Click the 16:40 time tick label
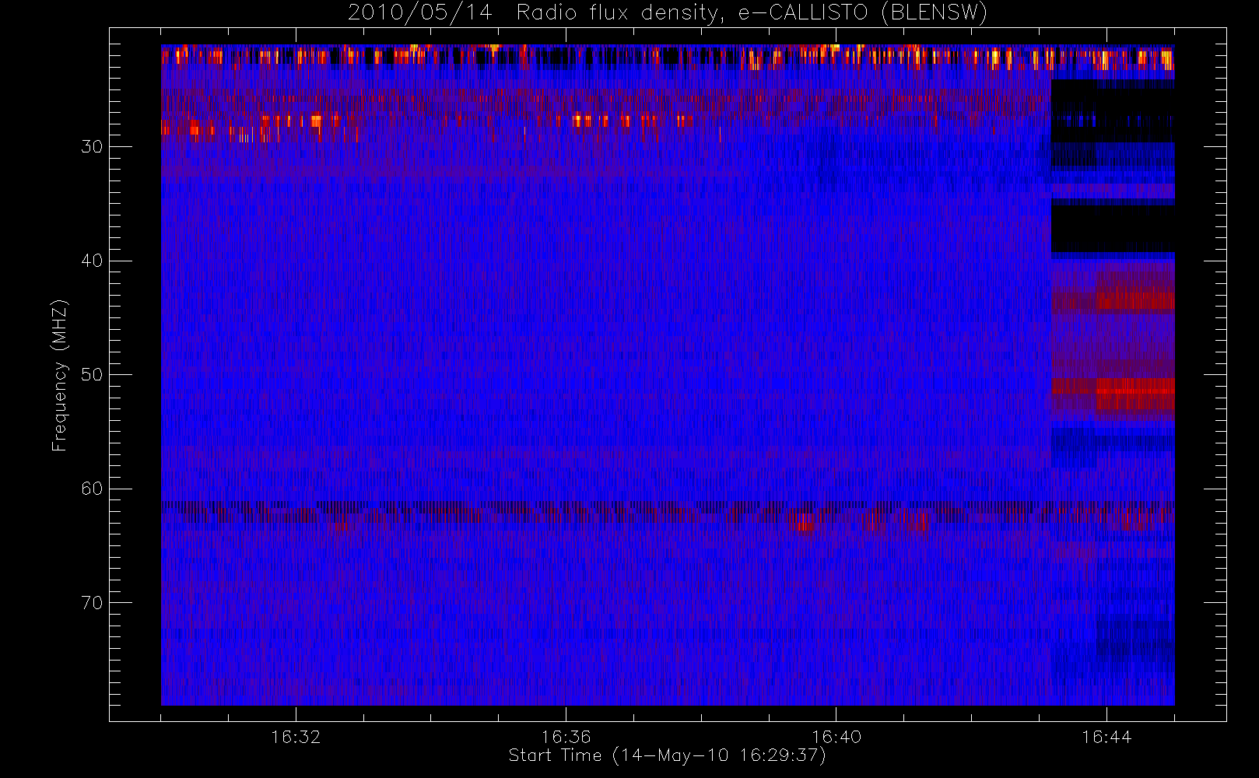1259x778 pixels. [x=836, y=737]
